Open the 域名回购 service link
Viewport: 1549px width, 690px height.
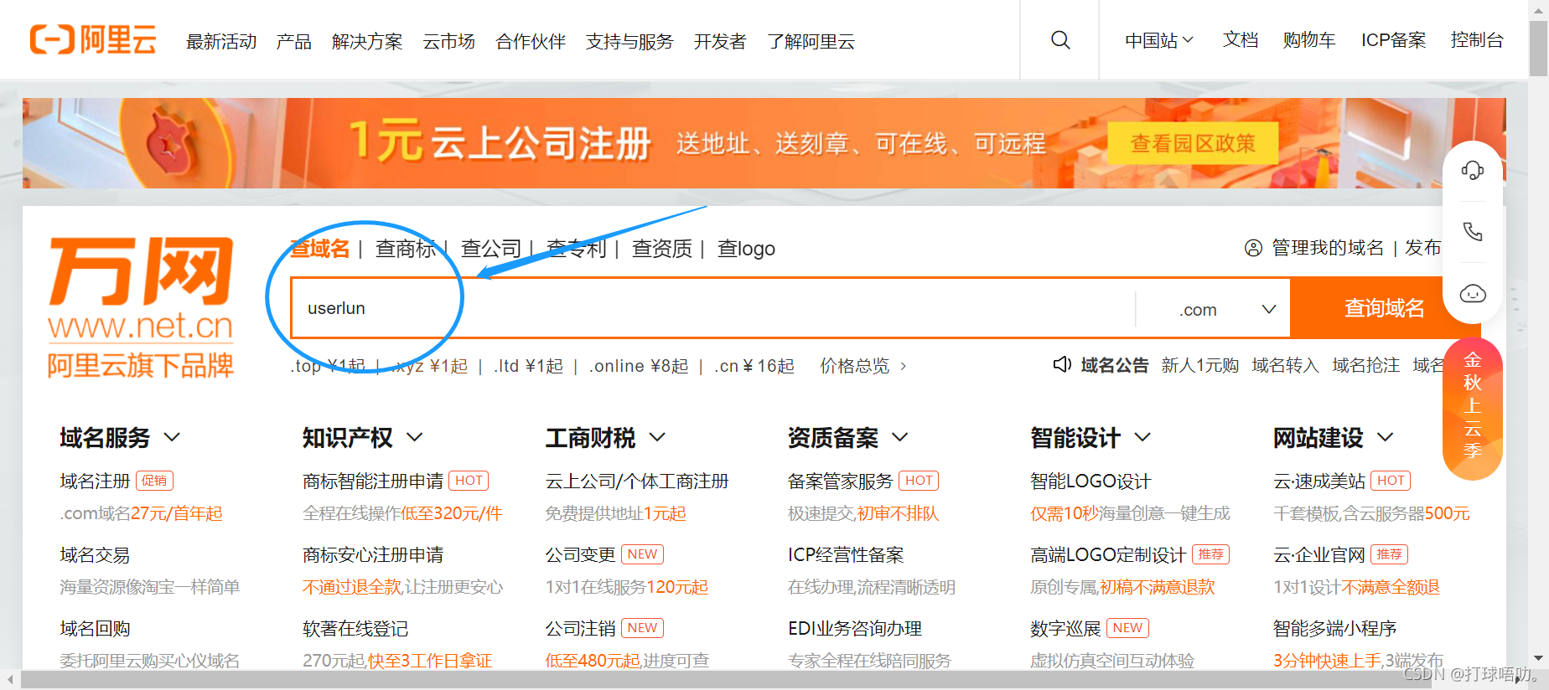(95, 629)
